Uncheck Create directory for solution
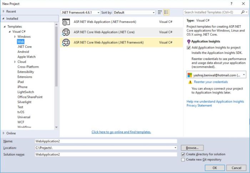 [183, 154]
